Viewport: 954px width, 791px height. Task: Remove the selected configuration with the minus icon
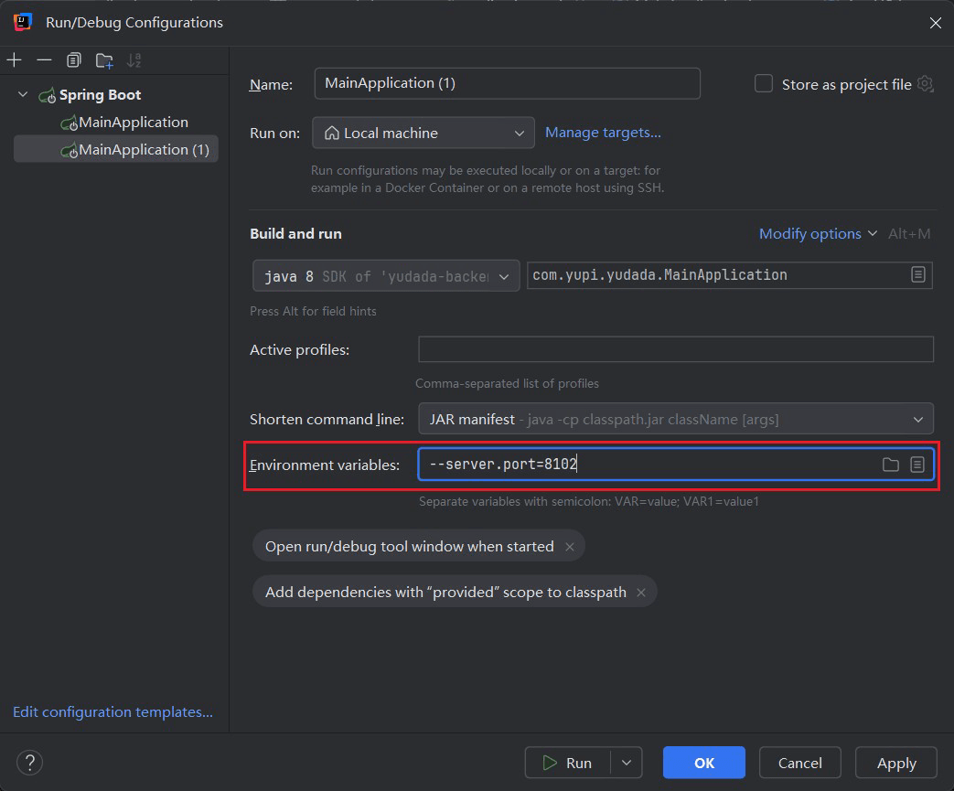pyautogui.click(x=44, y=60)
